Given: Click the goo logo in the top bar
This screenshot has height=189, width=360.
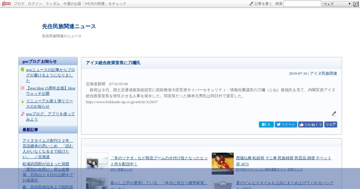Looking at the screenshot, I should (x=6, y=4).
